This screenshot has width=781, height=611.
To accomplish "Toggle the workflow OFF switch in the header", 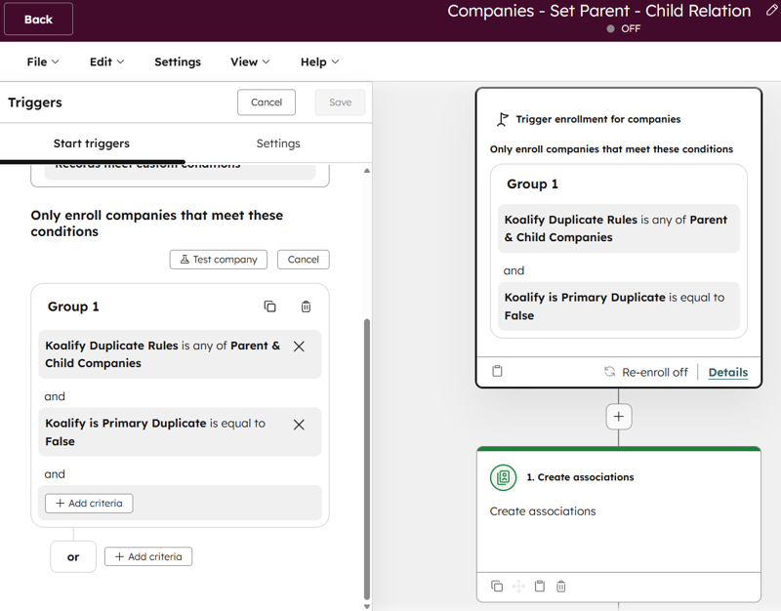I will click(611, 28).
